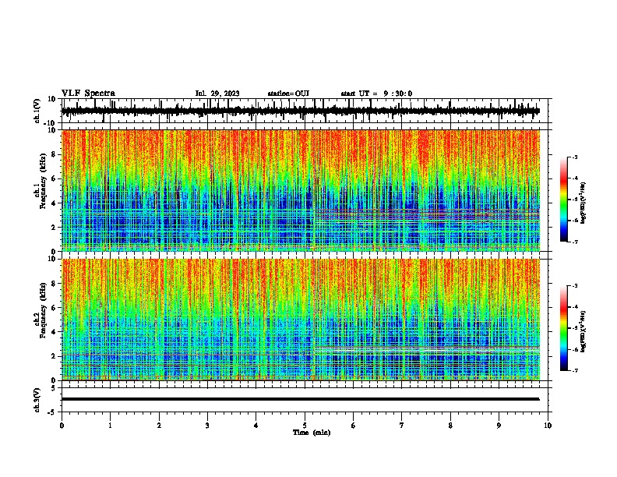Click tick label "0" on the Time axis
This screenshot has height=477, width=617.
click(62, 426)
